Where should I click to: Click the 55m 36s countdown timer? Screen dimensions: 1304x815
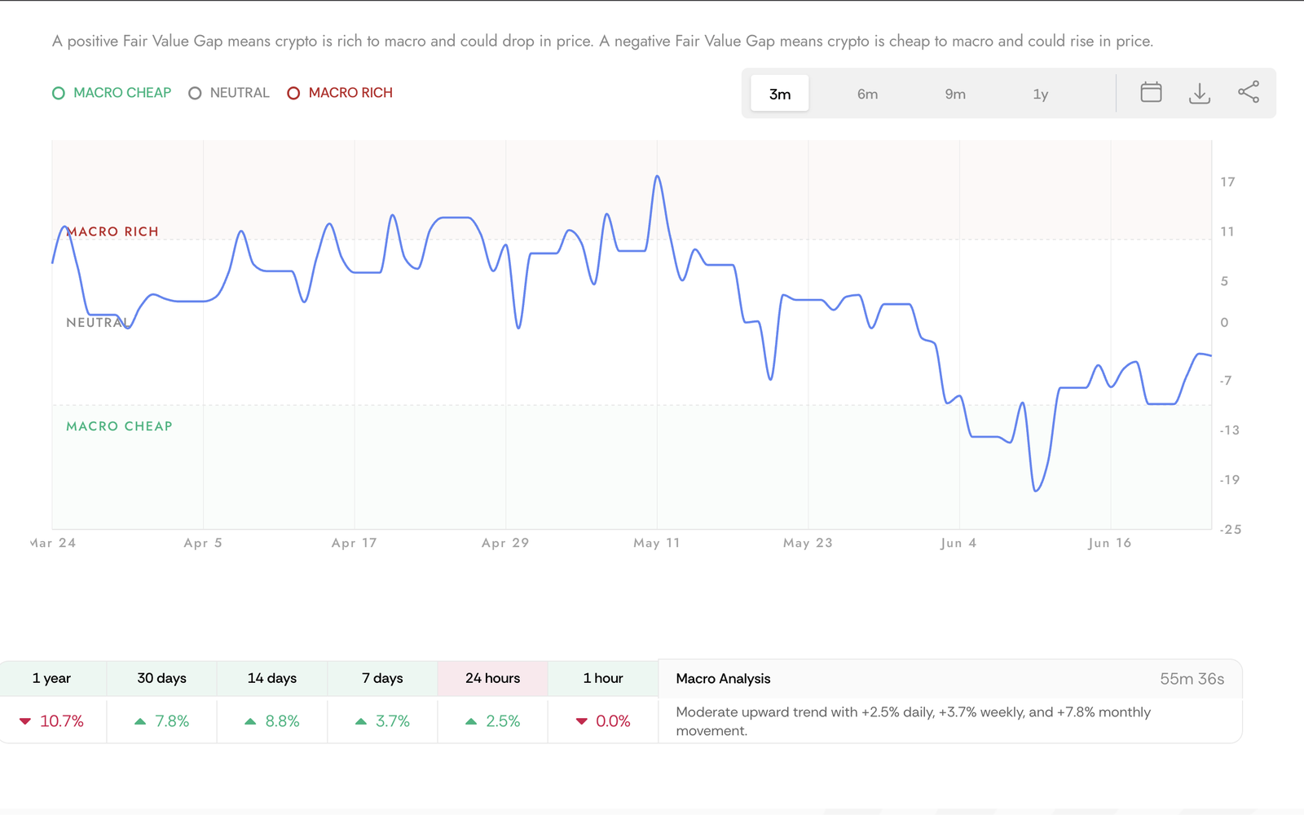coord(1192,679)
